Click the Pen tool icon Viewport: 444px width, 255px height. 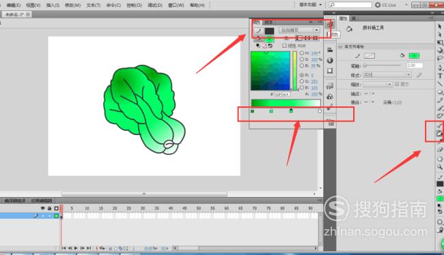(x=440, y=67)
